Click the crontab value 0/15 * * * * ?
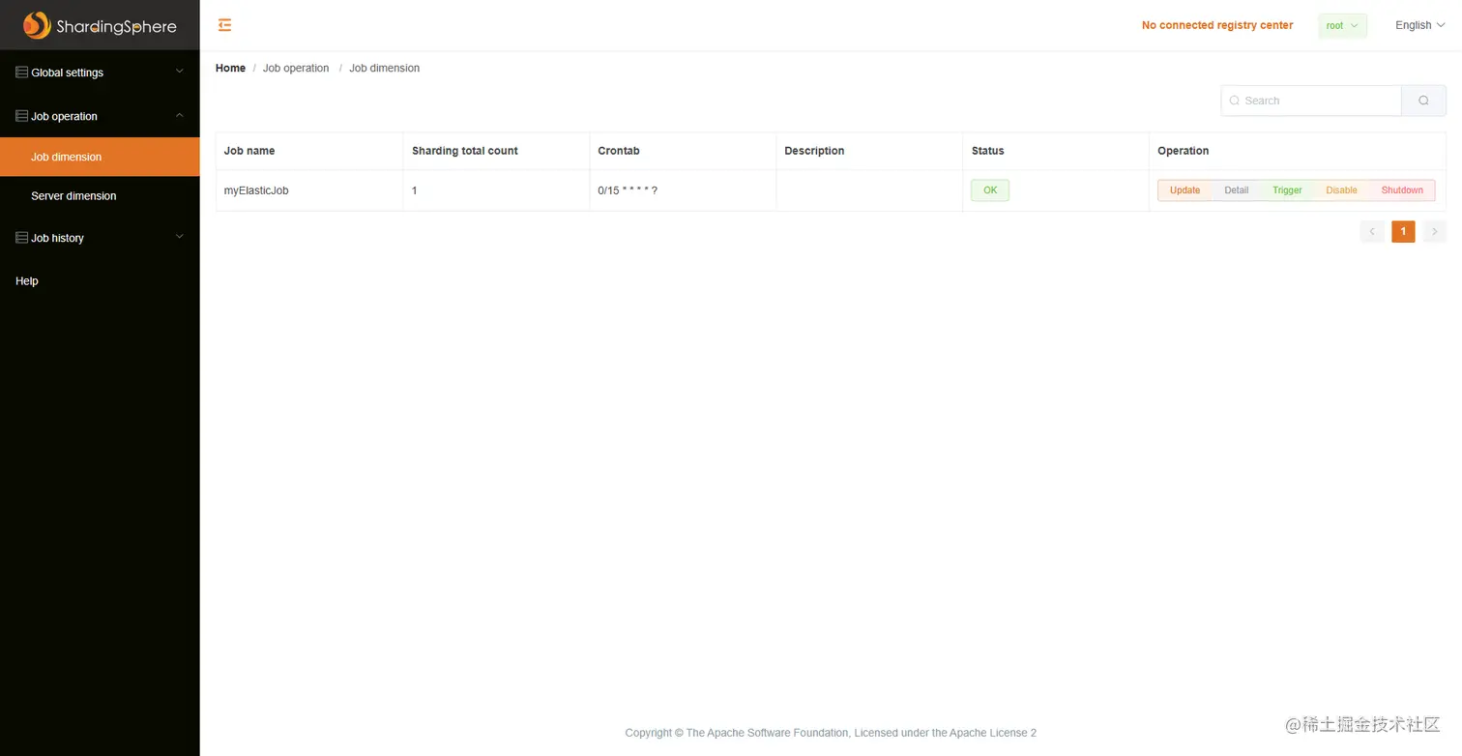The image size is (1462, 756). coord(628,190)
